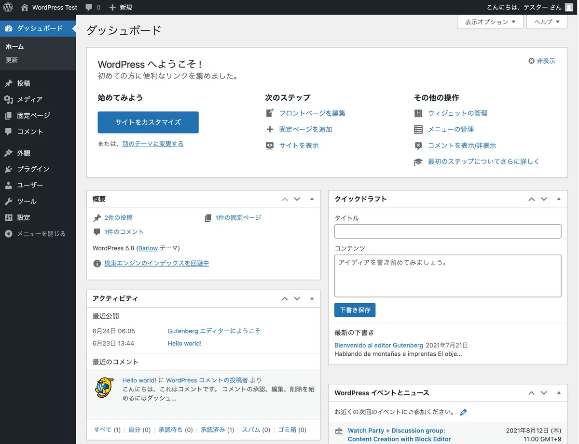579x444 pixels.
Task: Click the 下書き保存 button
Action: [355, 310]
